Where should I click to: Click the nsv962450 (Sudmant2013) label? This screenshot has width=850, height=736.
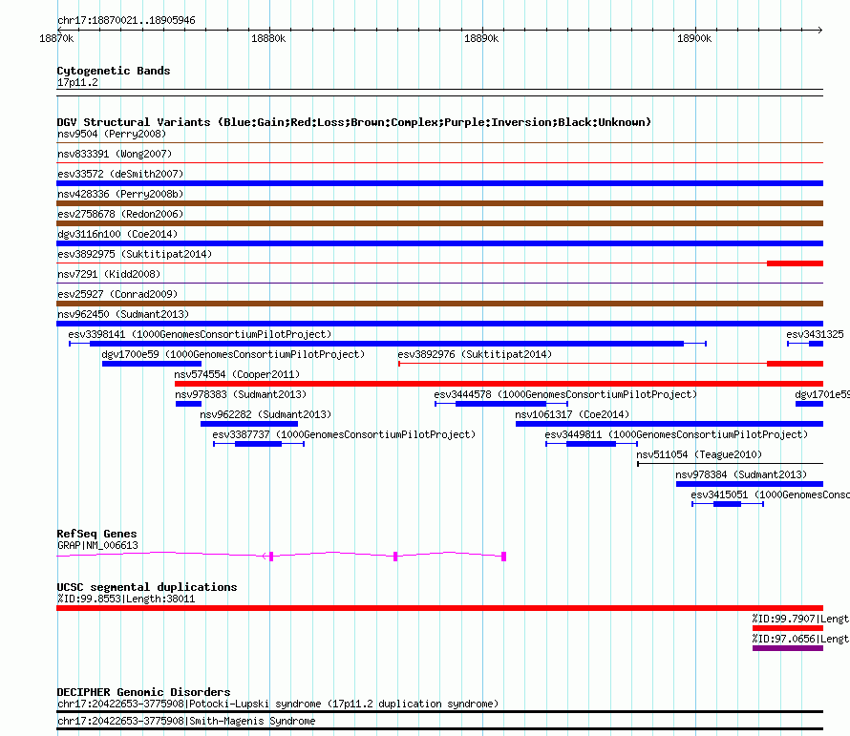pyautogui.click(x=123, y=314)
